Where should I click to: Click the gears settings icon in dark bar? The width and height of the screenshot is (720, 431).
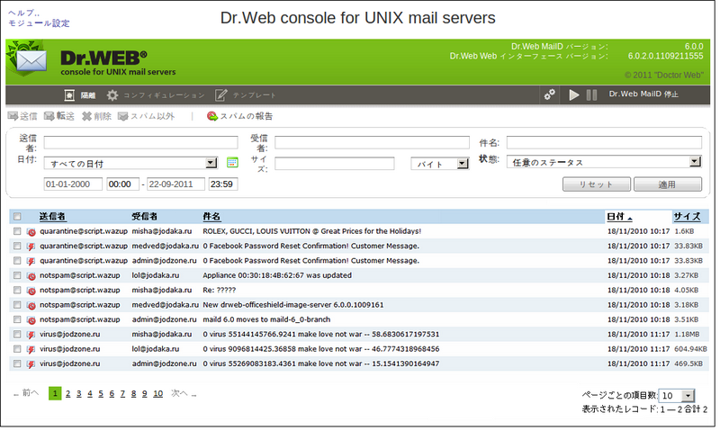point(550,94)
